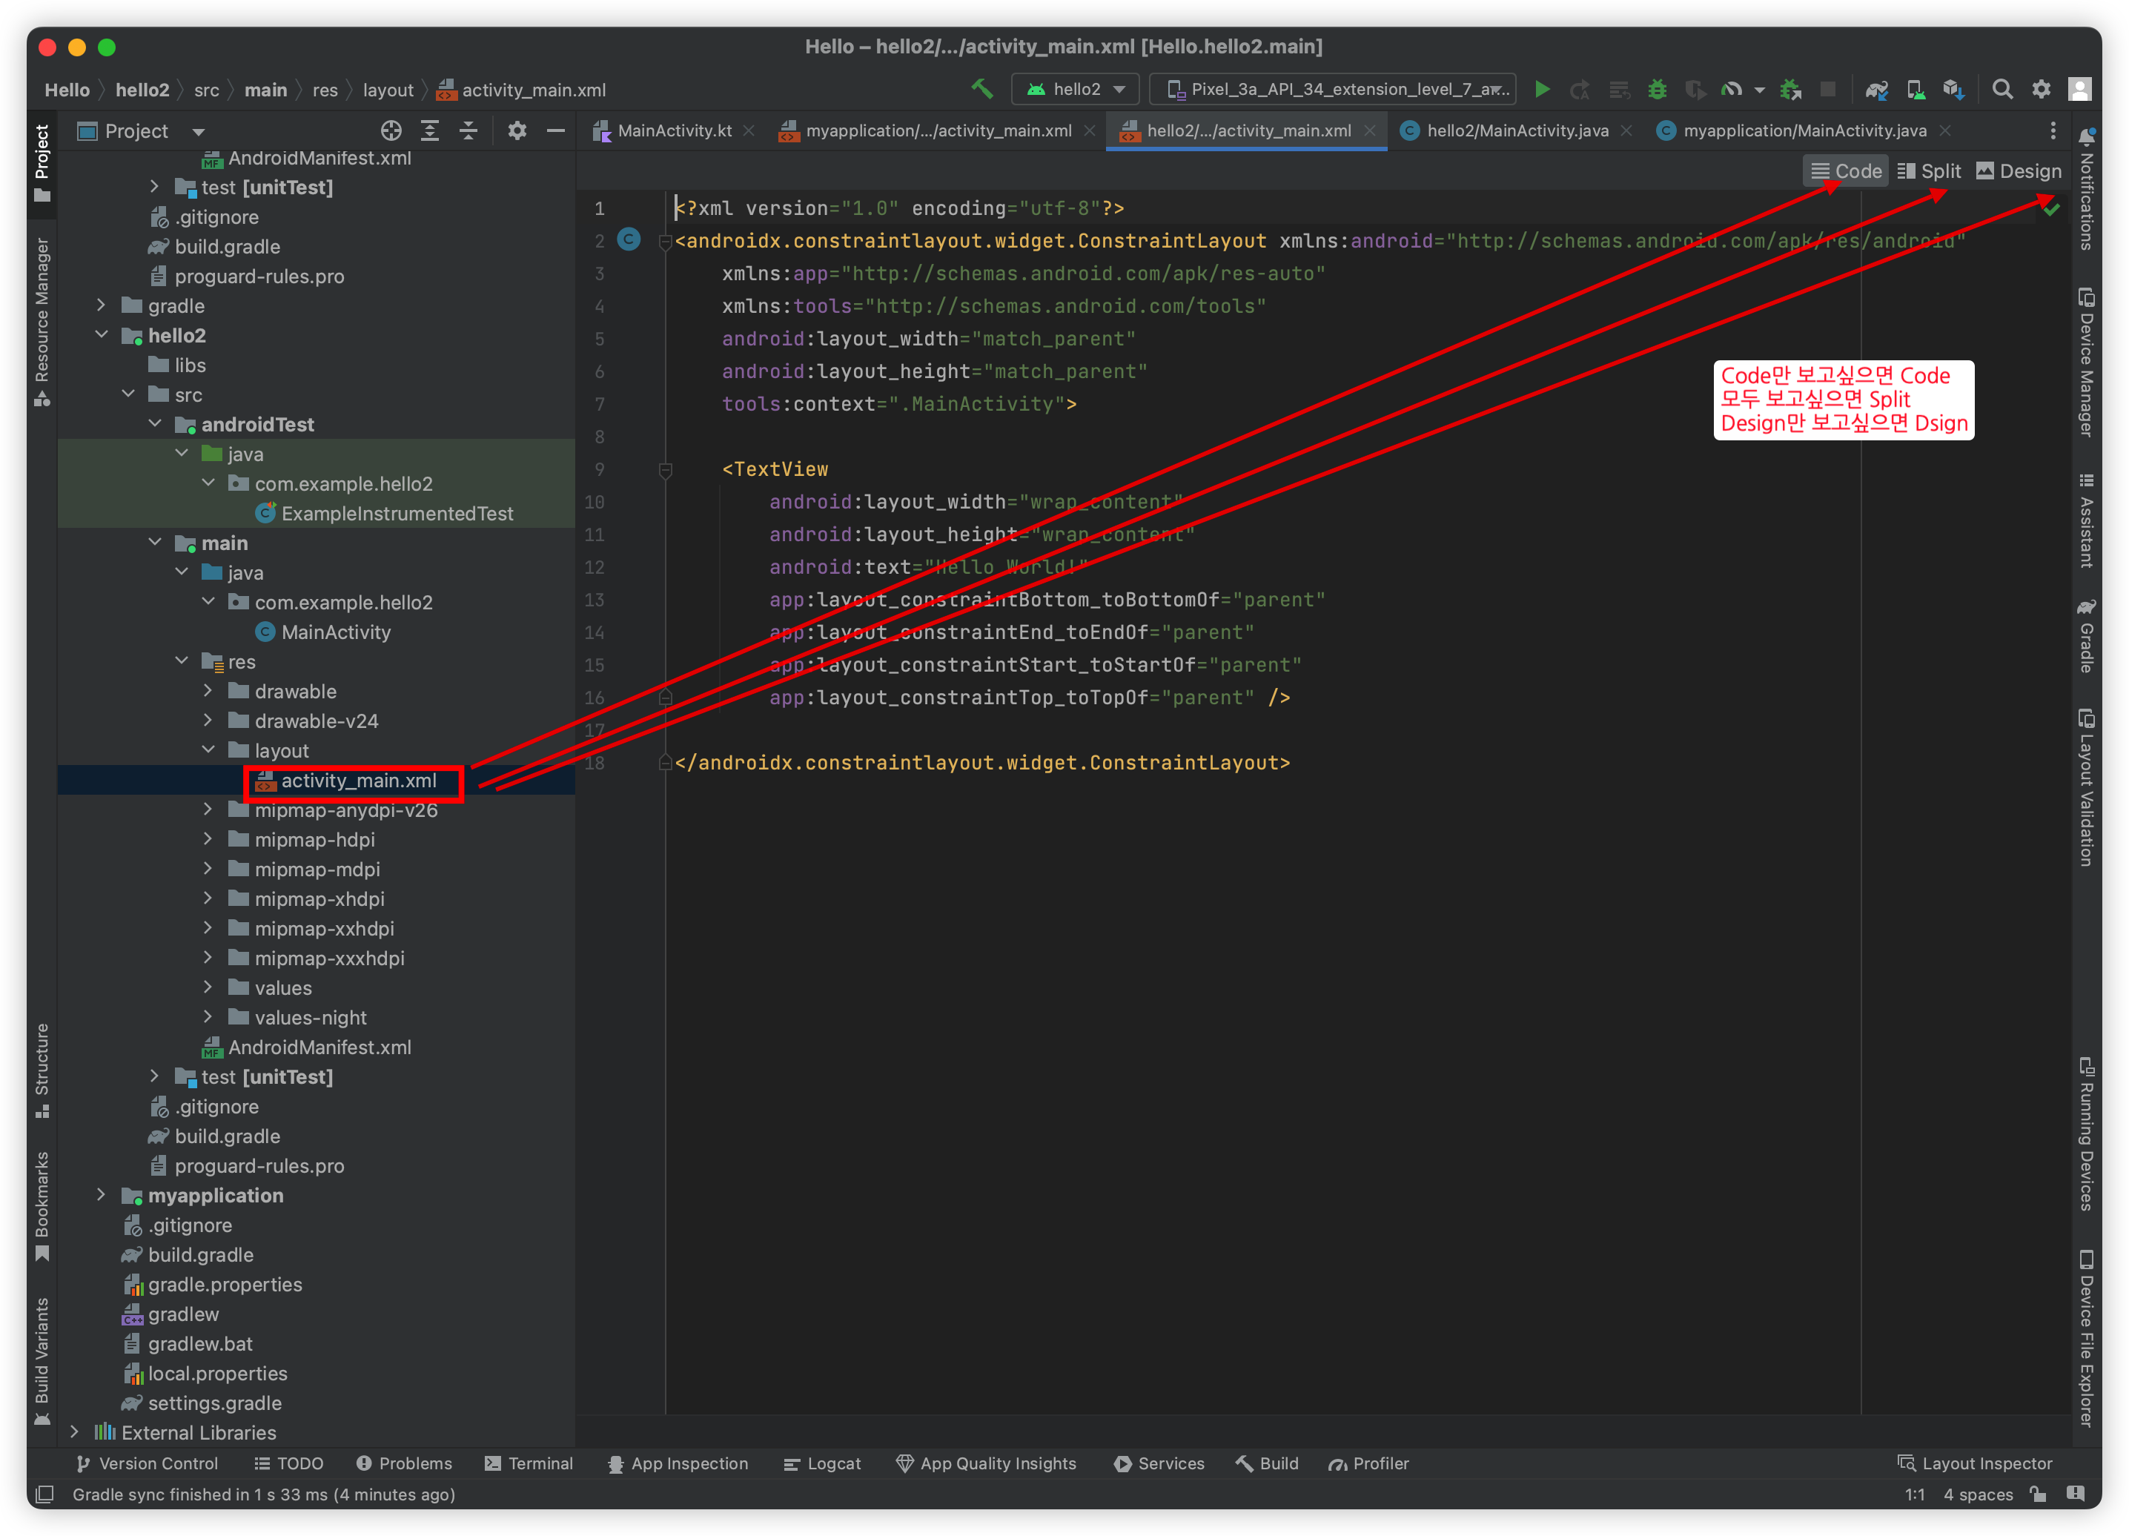Collapse the layout folder
The height and width of the screenshot is (1536, 2129).
tap(208, 749)
